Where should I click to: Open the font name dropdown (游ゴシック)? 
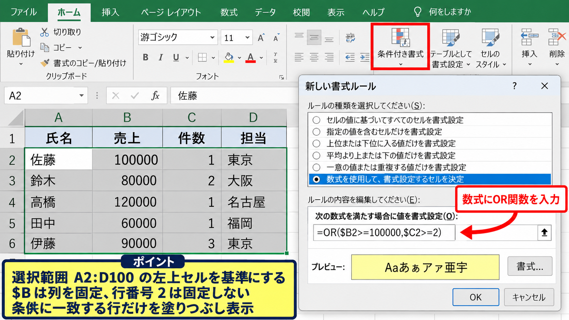click(212, 37)
